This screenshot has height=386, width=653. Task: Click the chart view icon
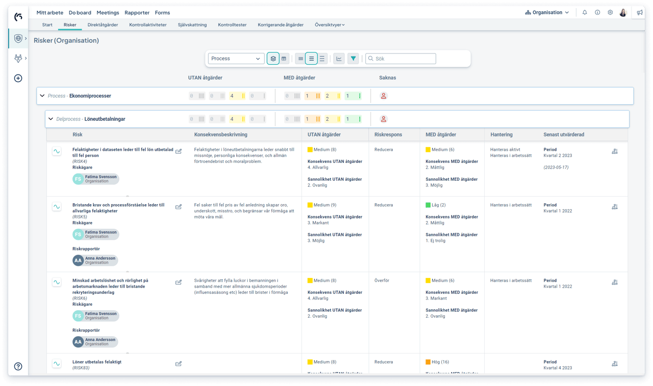pos(339,59)
